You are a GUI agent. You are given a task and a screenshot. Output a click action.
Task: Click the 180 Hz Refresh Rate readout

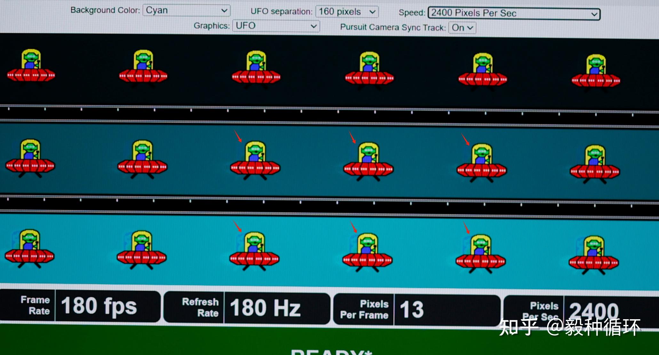point(265,308)
